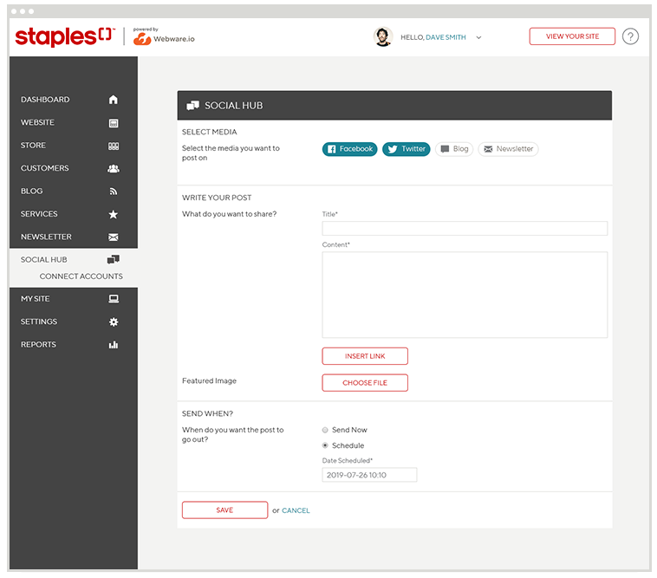
Task: Open the Newsletter sidebar menu item
Action: [46, 237]
